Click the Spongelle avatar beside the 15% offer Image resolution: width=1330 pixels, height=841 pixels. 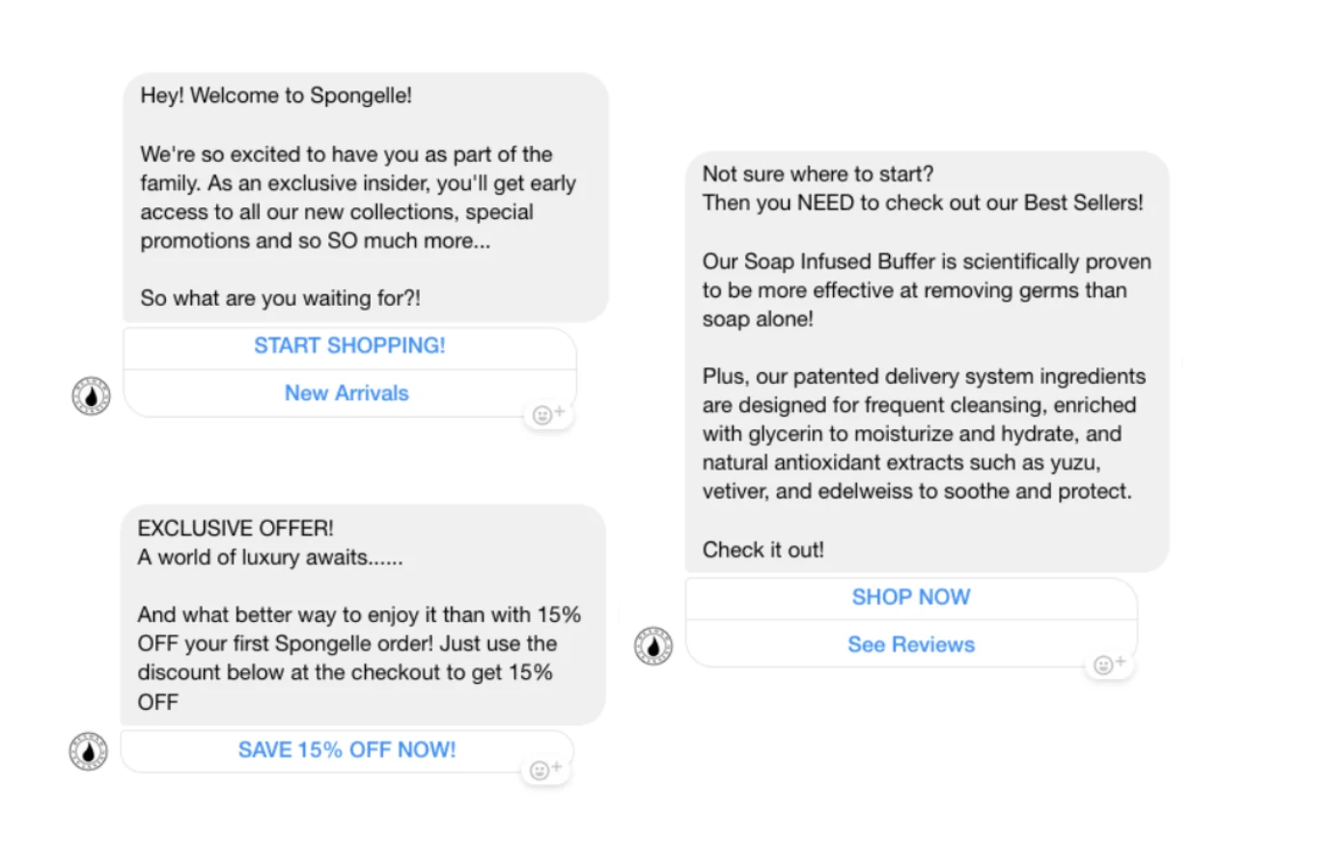click(89, 751)
